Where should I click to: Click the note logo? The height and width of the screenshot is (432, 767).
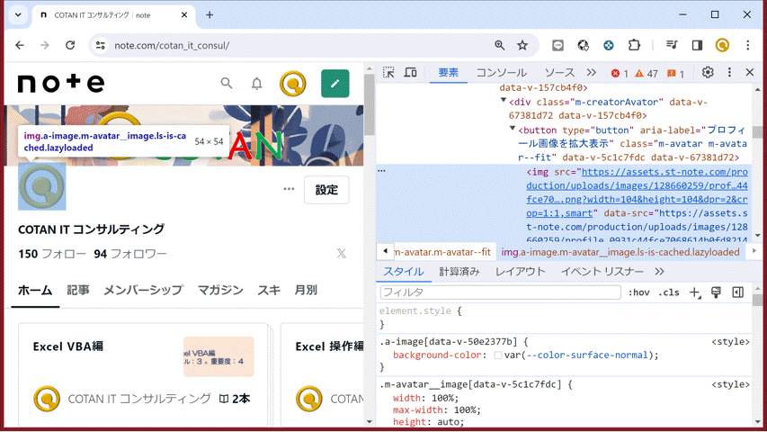(x=61, y=83)
